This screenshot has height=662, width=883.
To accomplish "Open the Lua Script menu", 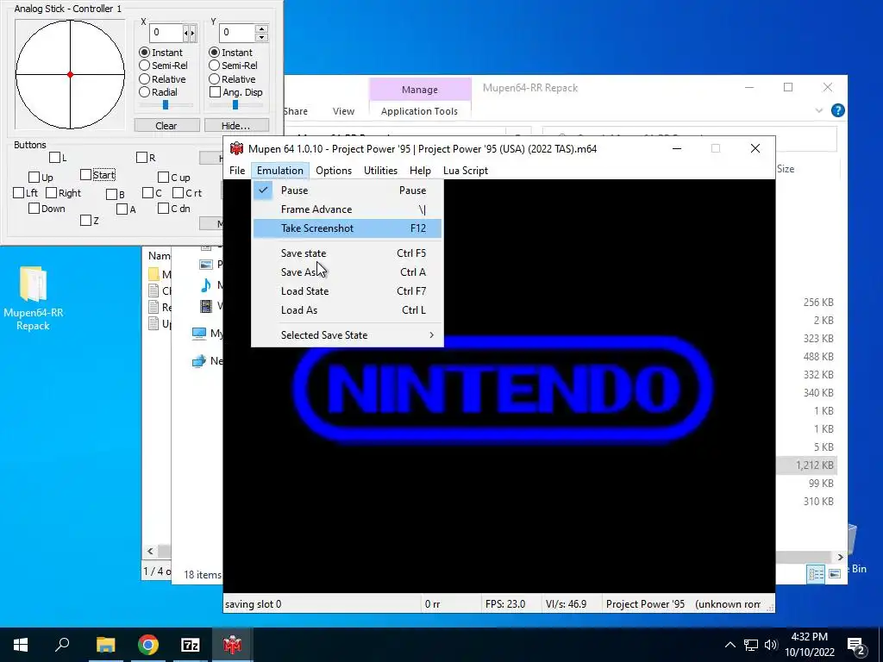I will point(466,171).
